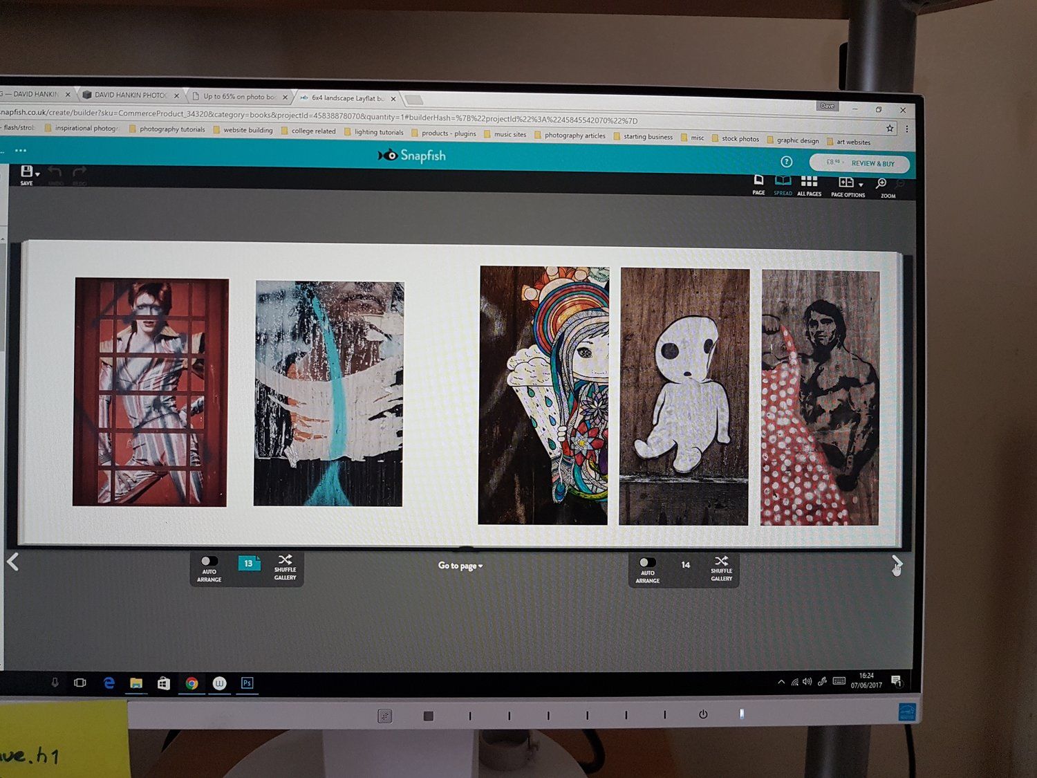Open college related bookmark folder
This screenshot has height=778, width=1037.
pos(308,131)
